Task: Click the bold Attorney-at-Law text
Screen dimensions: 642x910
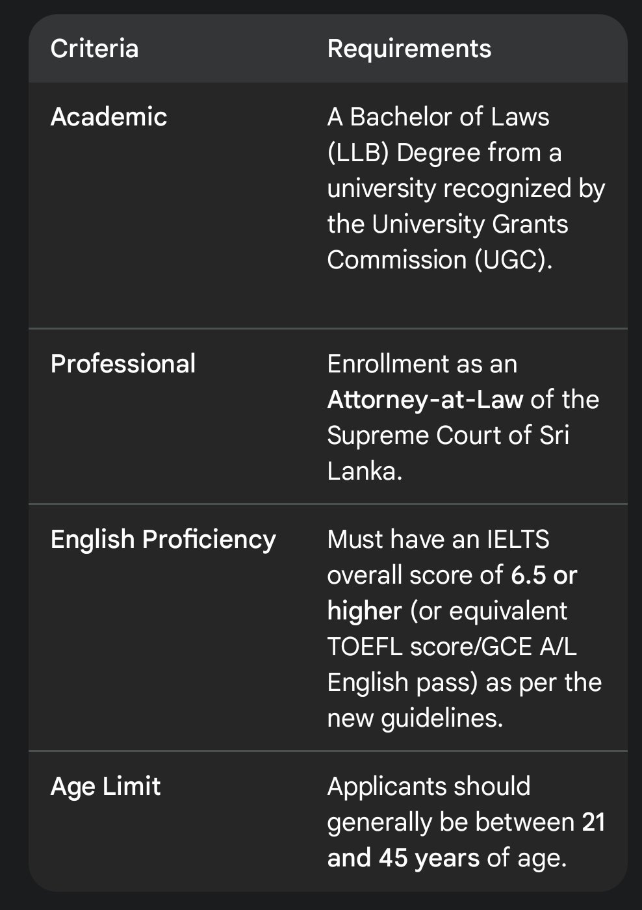Action: tap(424, 400)
